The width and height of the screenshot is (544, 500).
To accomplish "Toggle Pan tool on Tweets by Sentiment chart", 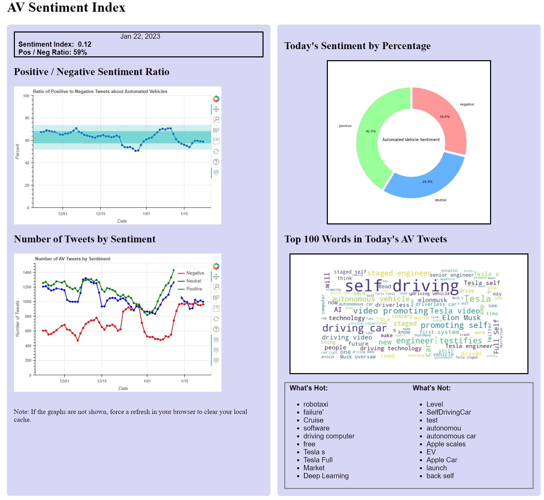I will point(216,277).
